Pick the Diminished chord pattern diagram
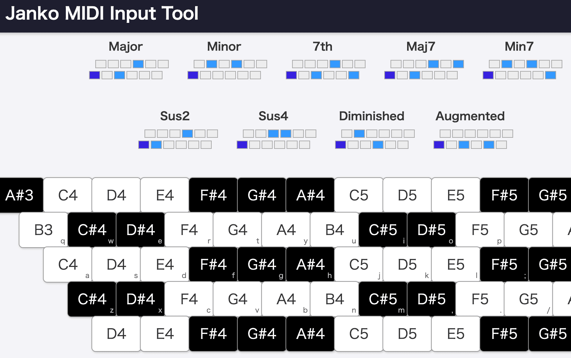This screenshot has height=358, width=571. coord(375,139)
